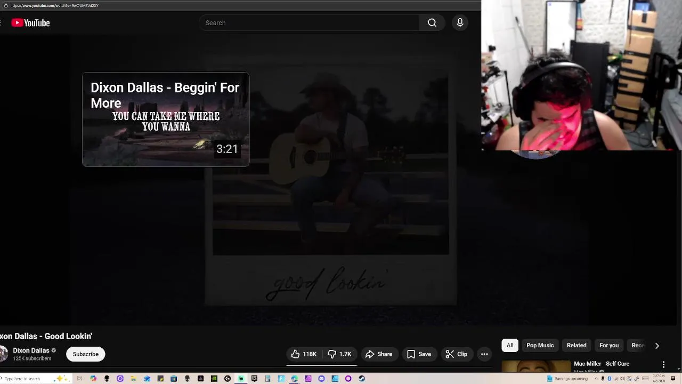Viewport: 682px width, 384px height.
Task: Open NVIDIA app in taskbar
Action: pos(214,379)
